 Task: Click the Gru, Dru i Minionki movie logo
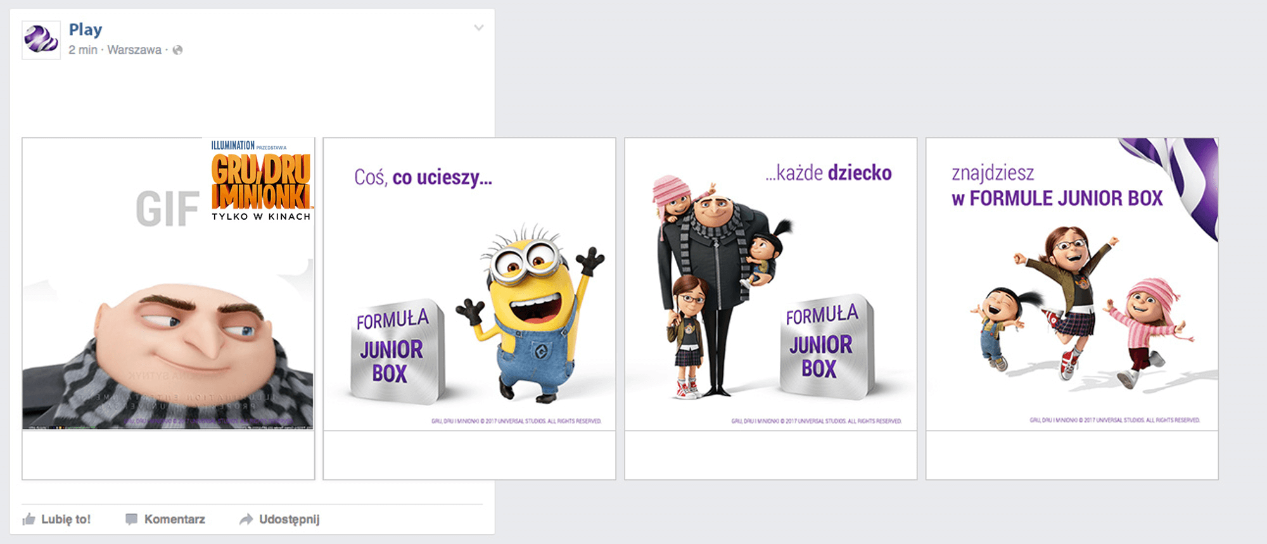click(261, 180)
